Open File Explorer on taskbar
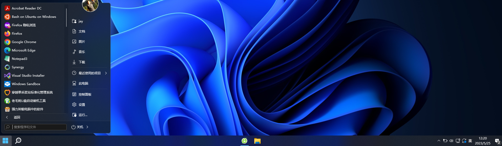 [x=257, y=141]
